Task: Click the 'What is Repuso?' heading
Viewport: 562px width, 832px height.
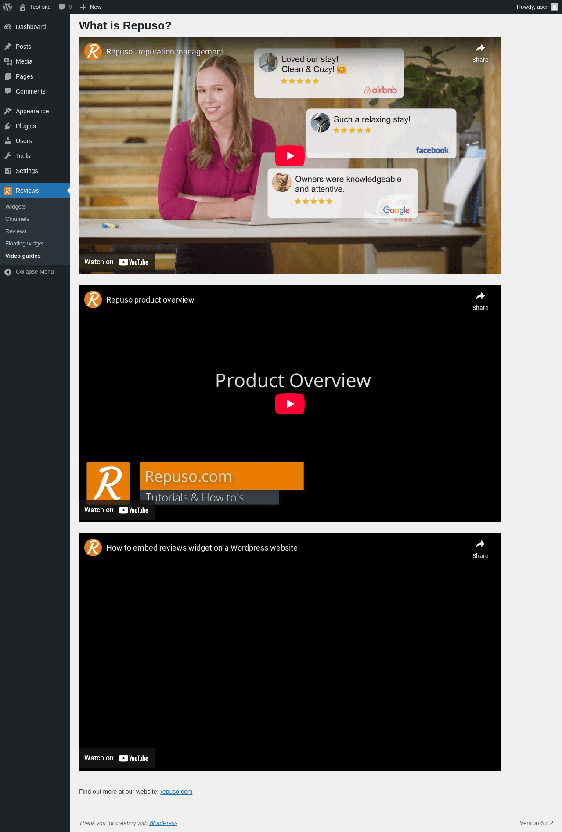Action: click(x=125, y=26)
